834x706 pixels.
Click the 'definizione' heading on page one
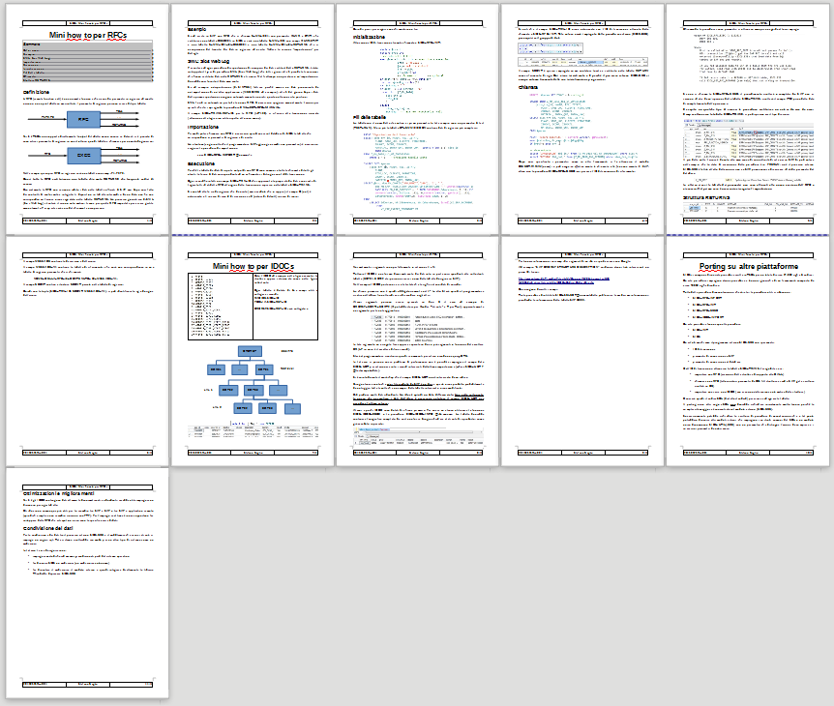coord(38,91)
